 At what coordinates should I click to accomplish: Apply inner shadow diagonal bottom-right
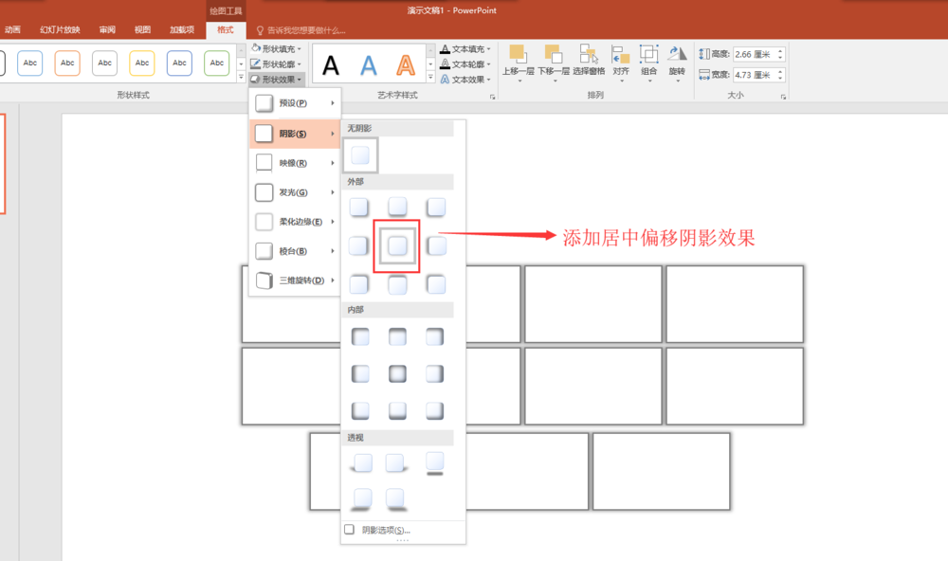coord(435,411)
